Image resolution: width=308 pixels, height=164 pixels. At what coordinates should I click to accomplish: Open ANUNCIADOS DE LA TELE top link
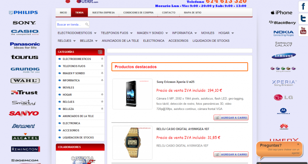pyautogui.click(x=120, y=41)
